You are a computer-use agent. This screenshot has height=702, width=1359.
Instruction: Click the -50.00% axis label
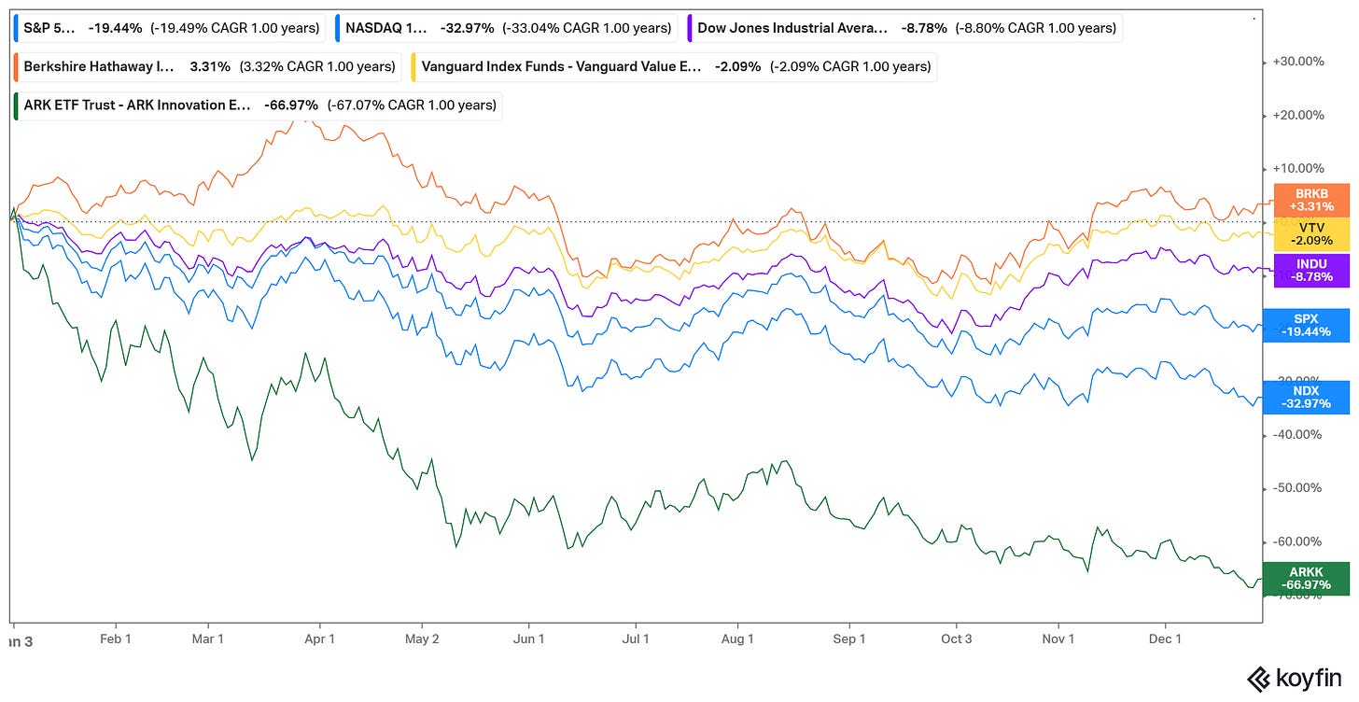click(x=1298, y=487)
